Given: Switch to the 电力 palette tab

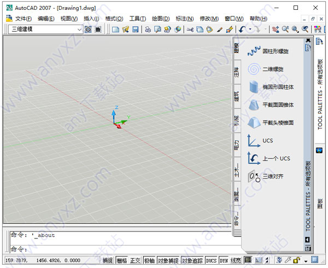Looking at the screenshot, I should click(236, 145).
